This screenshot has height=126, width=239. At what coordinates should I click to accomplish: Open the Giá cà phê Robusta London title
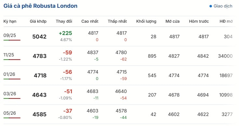coord(40,6)
